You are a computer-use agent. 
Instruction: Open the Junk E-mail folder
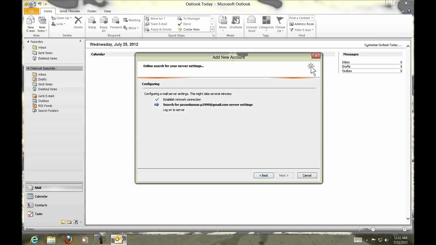(46, 96)
